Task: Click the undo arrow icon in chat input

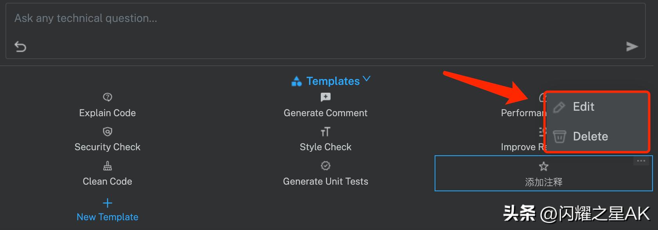Action: coord(20,47)
